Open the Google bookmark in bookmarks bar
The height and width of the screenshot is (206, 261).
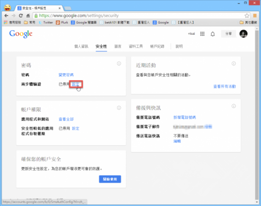click(x=161, y=23)
